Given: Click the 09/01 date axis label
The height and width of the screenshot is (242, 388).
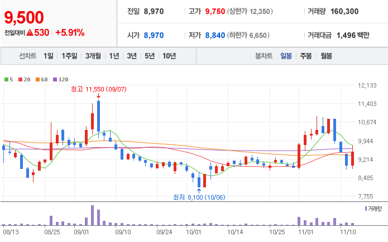Looking at the screenshot, I should click(x=82, y=232).
